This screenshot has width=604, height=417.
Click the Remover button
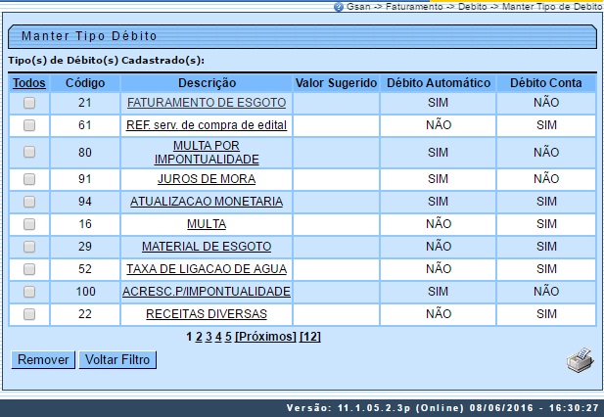(43, 359)
